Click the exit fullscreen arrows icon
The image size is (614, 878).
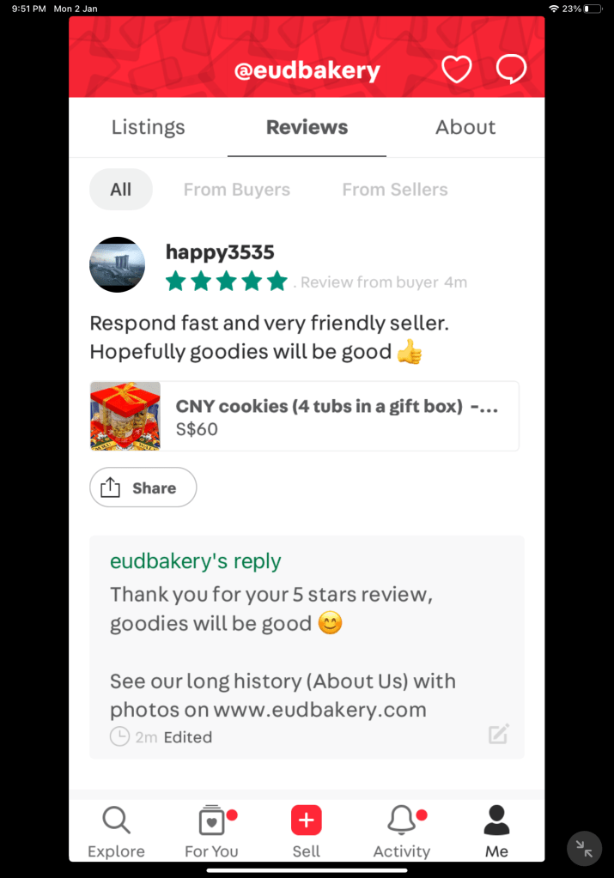click(x=584, y=849)
